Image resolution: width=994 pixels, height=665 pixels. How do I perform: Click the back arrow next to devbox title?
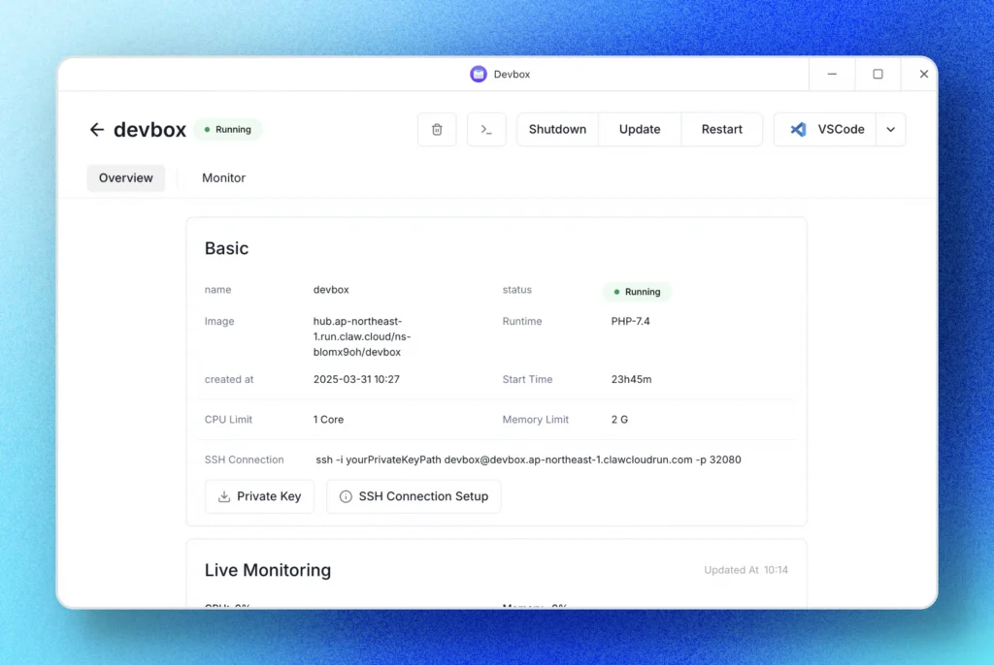[x=97, y=129]
